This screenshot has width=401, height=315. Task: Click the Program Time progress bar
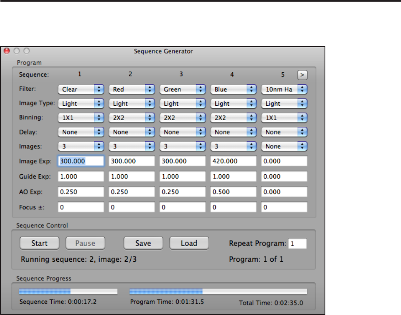(x=218, y=291)
